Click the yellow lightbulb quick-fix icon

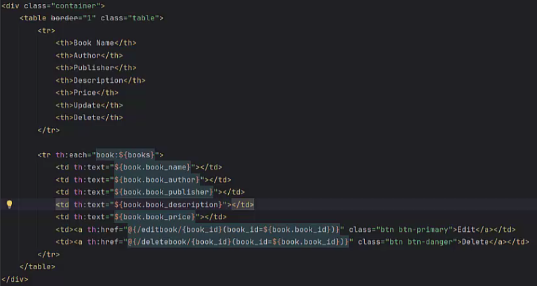point(9,205)
